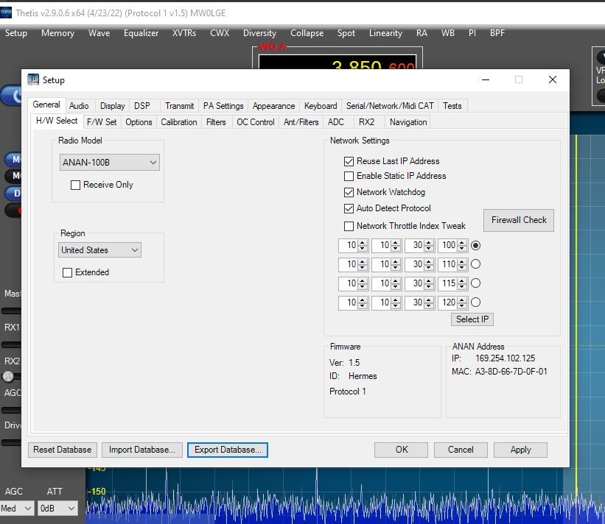The image size is (605, 524).
Task: Open the XVTRs menu
Action: [x=184, y=33]
